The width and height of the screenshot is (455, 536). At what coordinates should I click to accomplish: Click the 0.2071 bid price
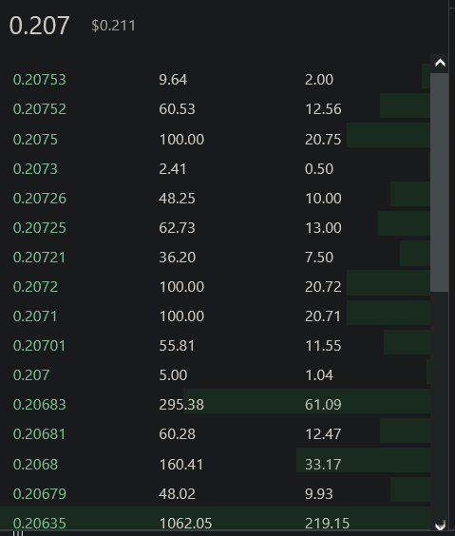[x=35, y=316]
